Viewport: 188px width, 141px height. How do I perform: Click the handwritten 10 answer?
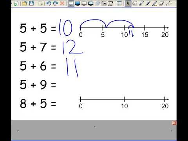pos(65,27)
